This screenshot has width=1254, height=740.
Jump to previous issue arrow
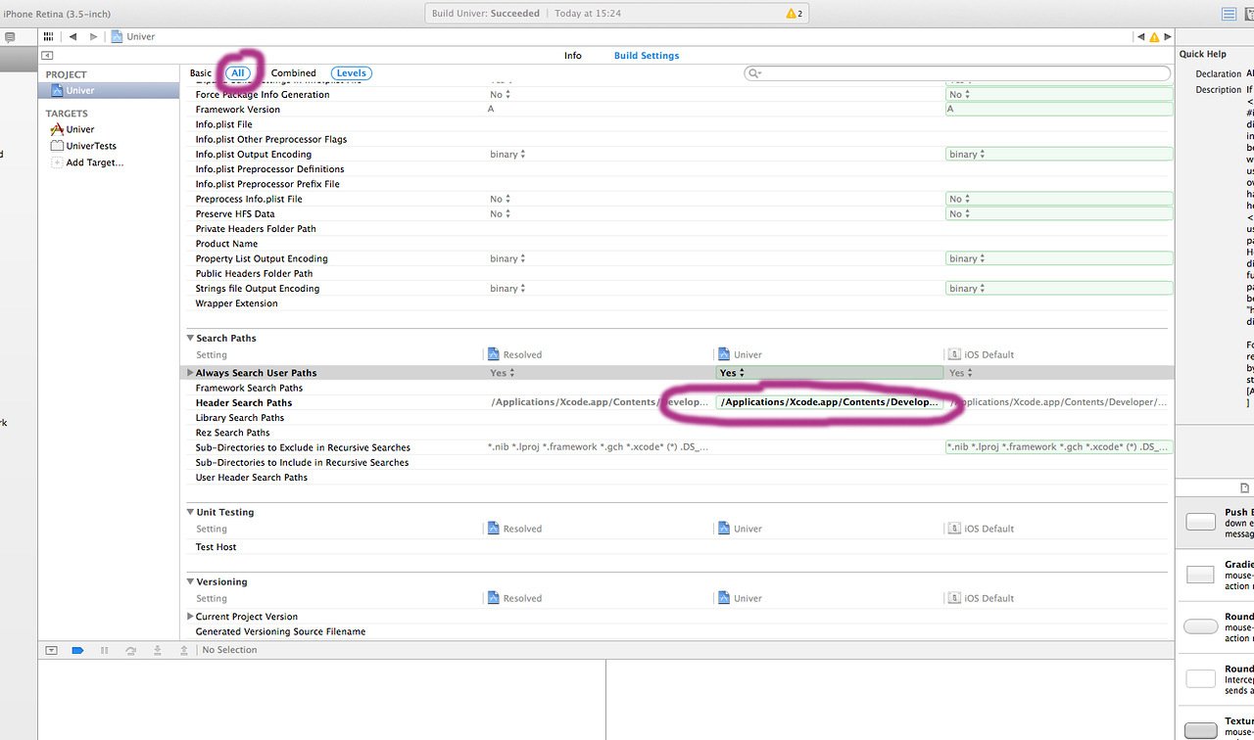click(x=1141, y=36)
